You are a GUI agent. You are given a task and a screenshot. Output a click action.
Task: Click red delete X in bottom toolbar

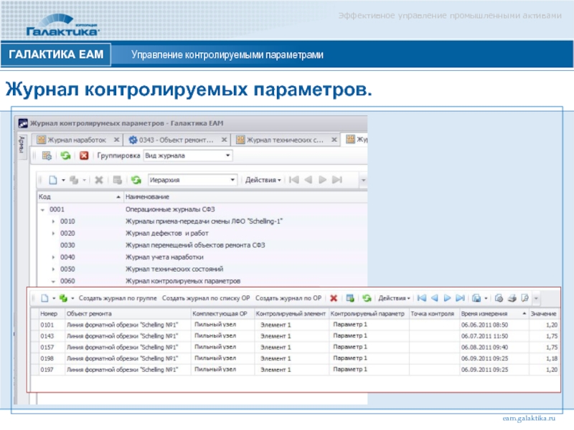(x=334, y=297)
